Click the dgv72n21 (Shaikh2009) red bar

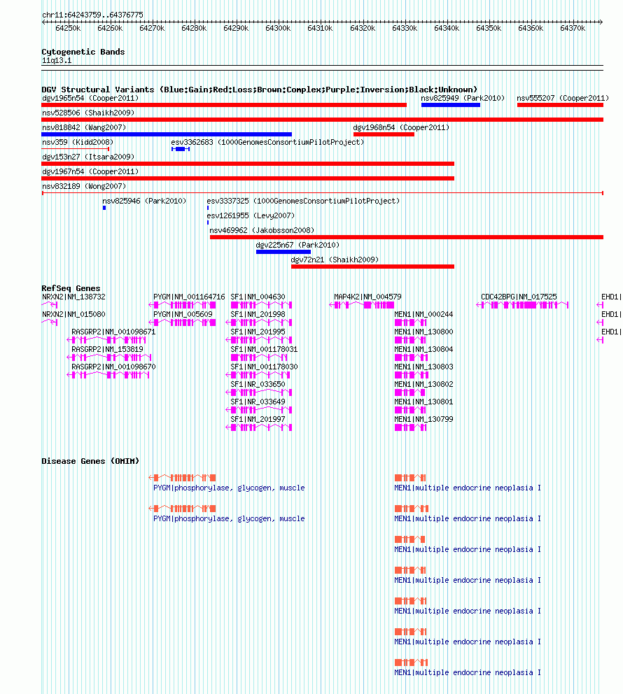point(373,267)
